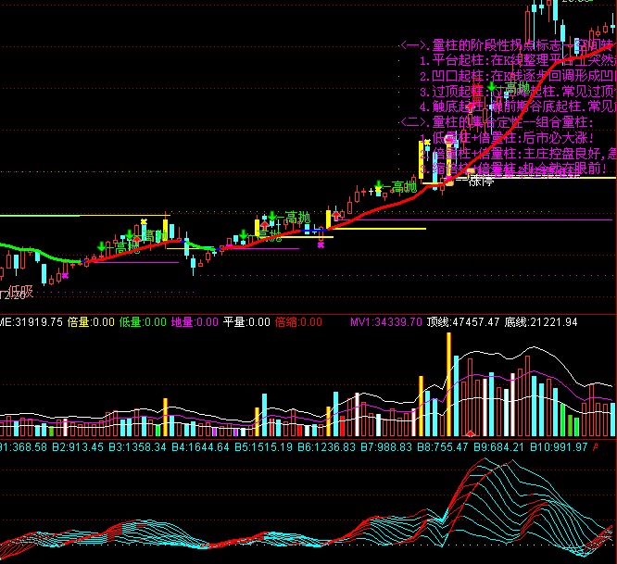Viewport: 617px width, 564px height.
Task: Click the 平量:0.00 indicator label
Action: [x=246, y=322]
